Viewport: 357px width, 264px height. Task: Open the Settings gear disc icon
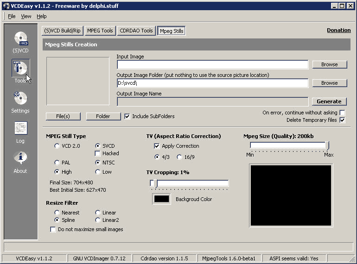(x=20, y=99)
